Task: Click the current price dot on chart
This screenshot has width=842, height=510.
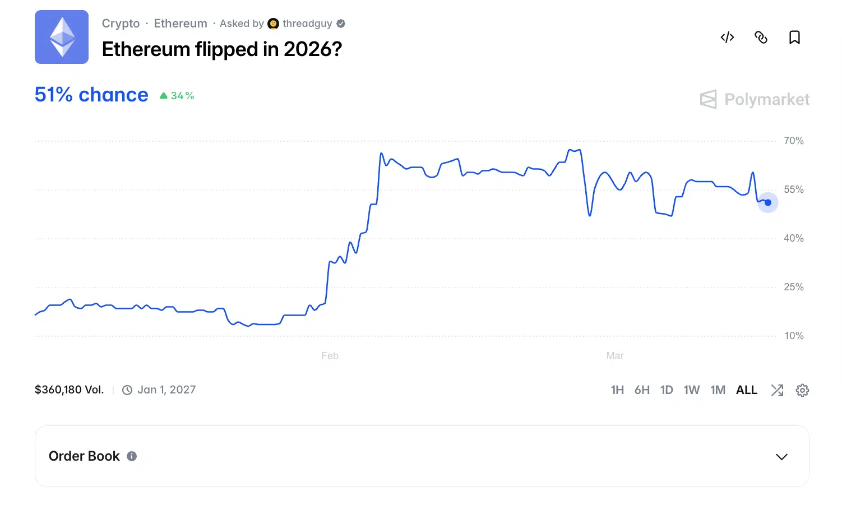Action: (x=768, y=202)
